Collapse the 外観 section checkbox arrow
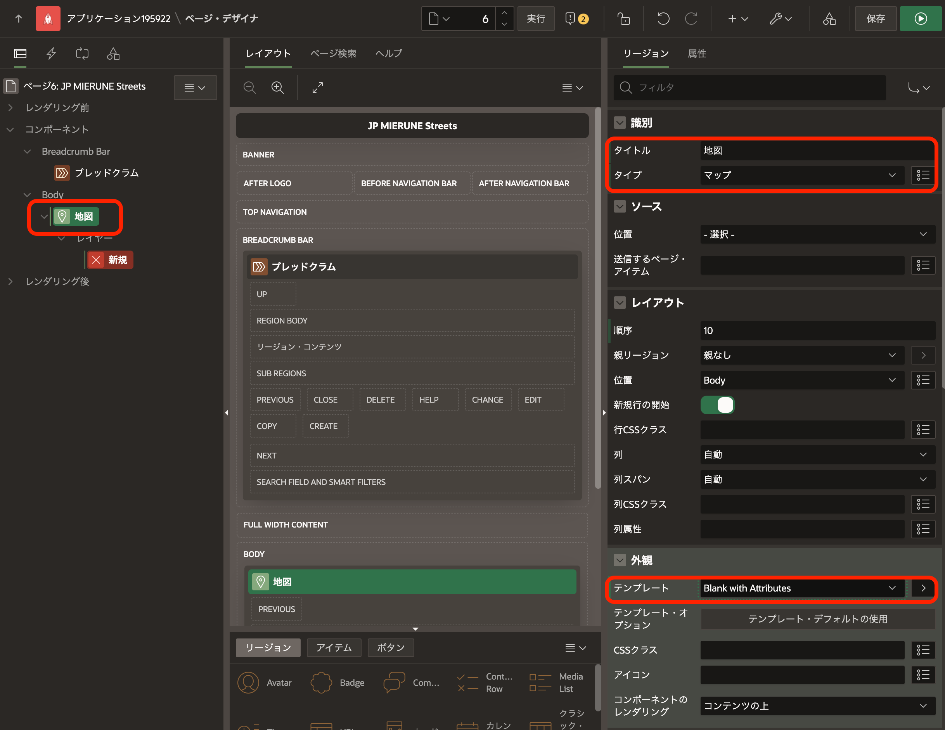Screen dimensions: 945x730 [620, 560]
